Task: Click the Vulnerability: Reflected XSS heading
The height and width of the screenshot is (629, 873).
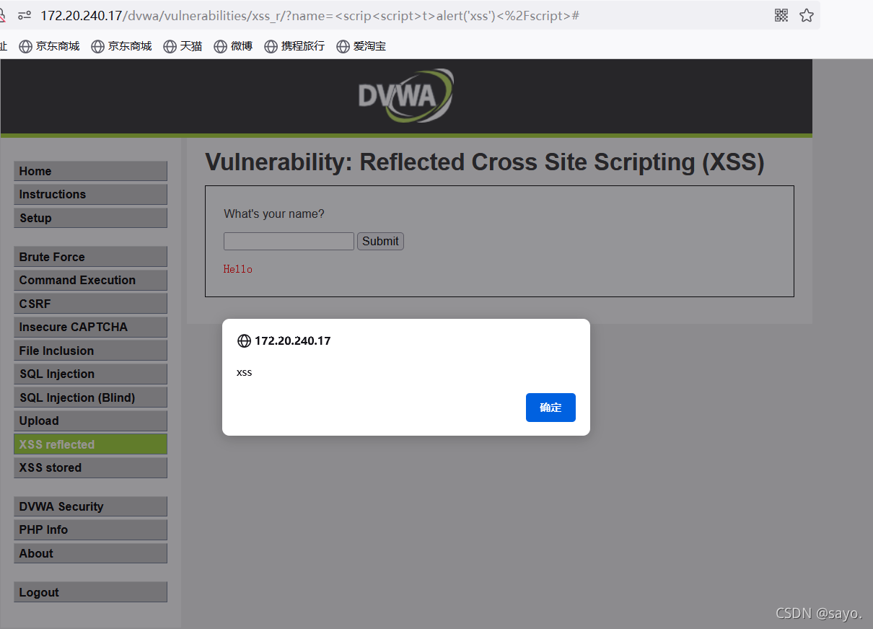Action: coord(485,162)
